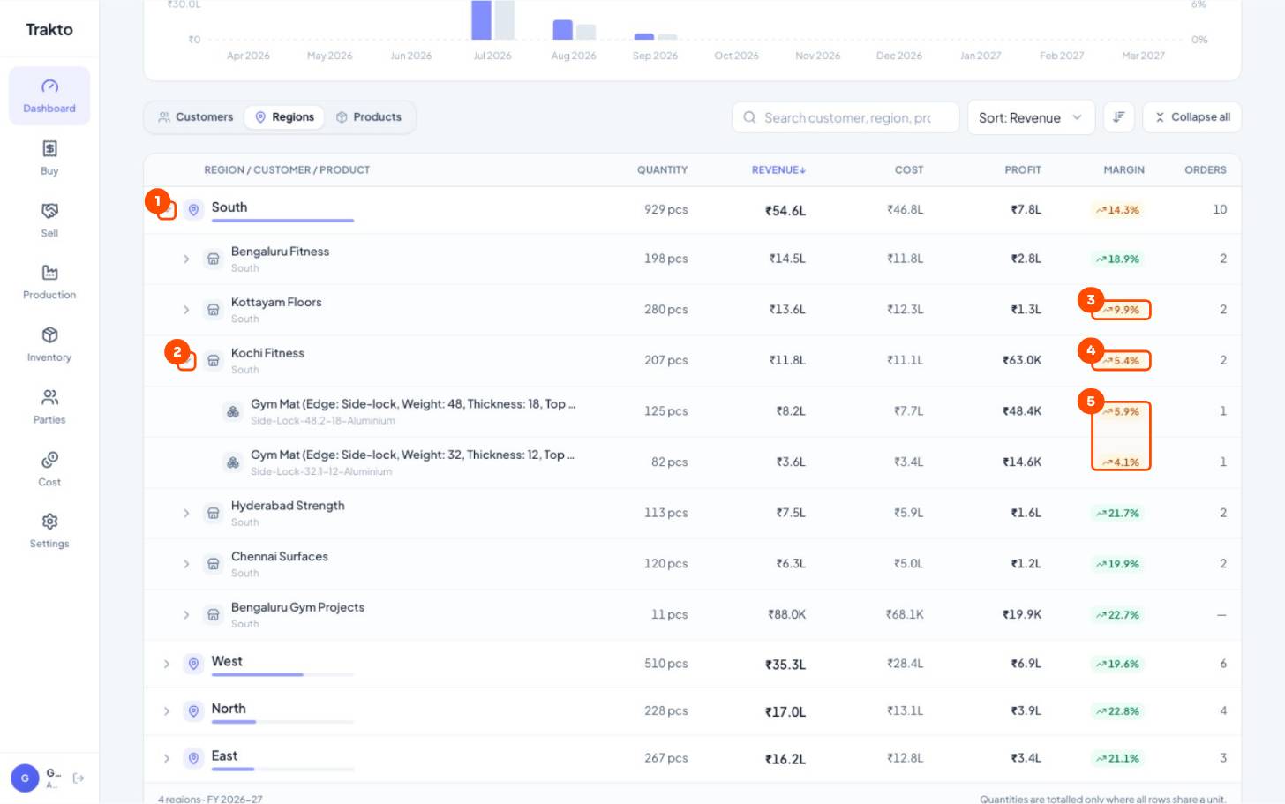
Task: Go to the Buy section
Action: pyautogui.click(x=49, y=158)
